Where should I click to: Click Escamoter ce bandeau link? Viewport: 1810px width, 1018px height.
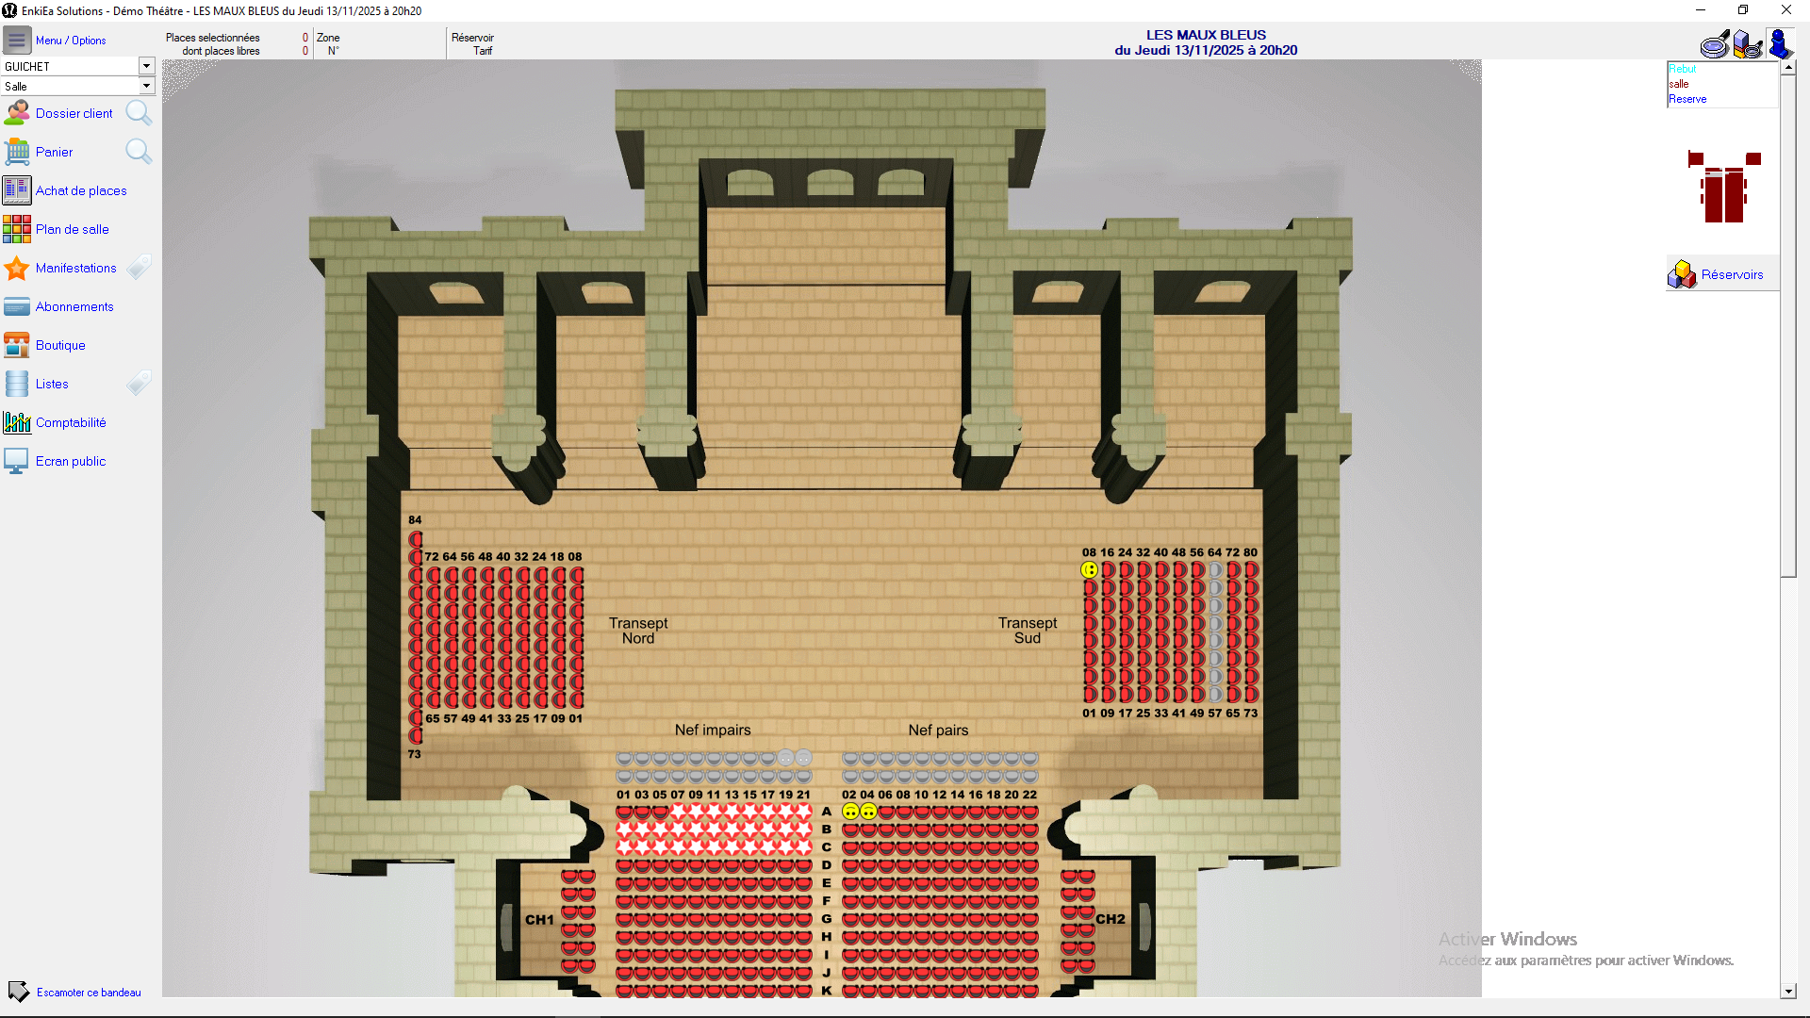coord(89,993)
